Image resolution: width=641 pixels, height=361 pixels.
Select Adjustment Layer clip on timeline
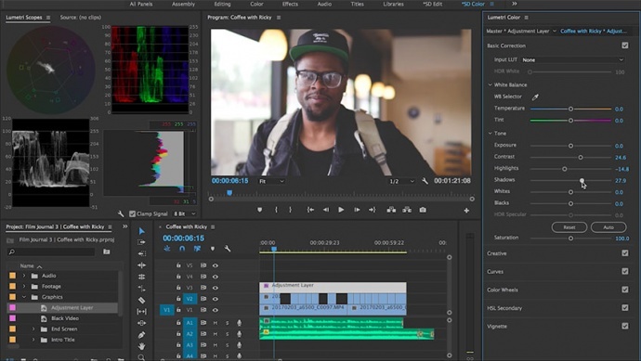[333, 287]
